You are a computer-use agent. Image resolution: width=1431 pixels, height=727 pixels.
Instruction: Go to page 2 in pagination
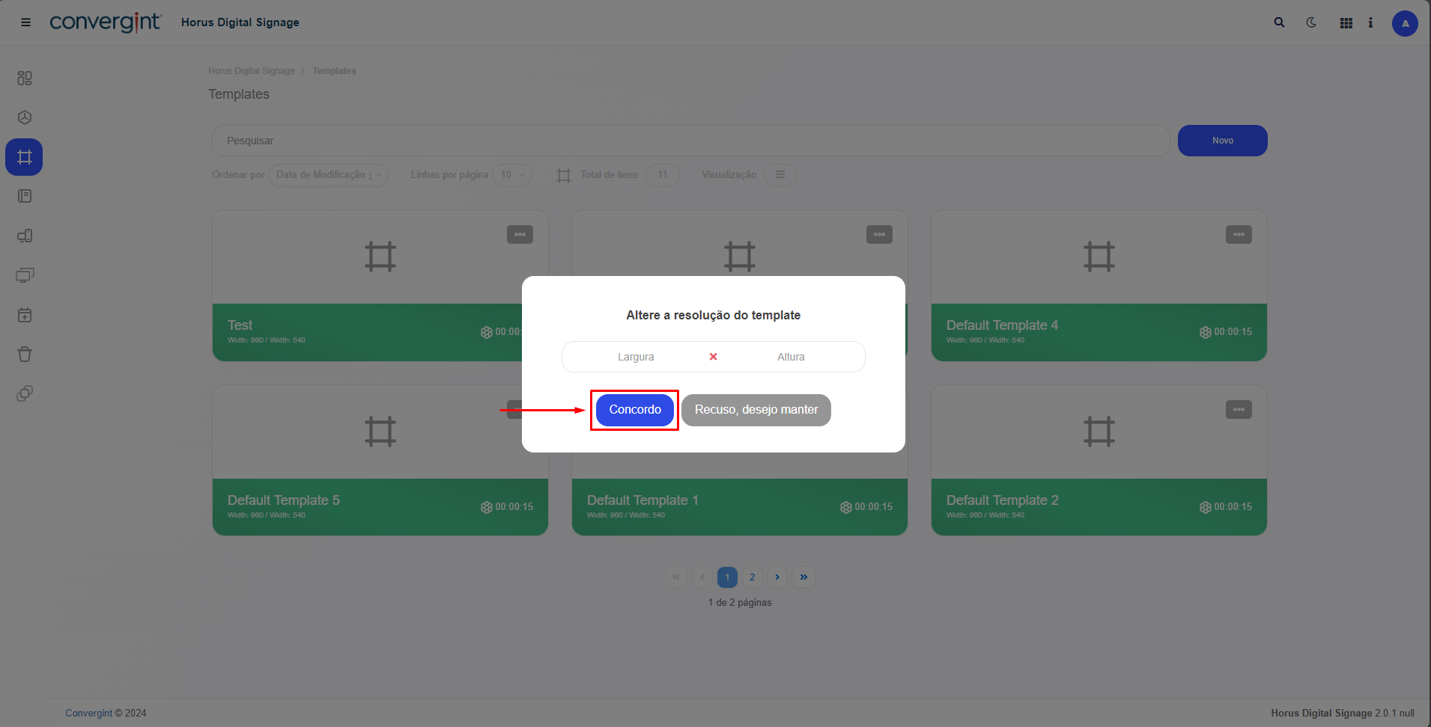(x=752, y=577)
